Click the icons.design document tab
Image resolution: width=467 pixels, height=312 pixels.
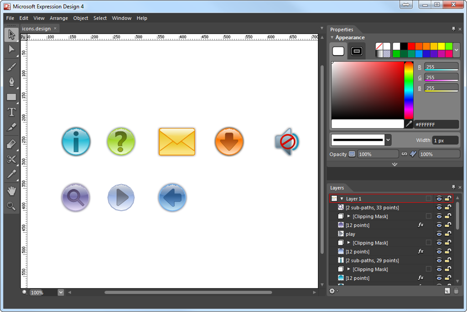click(x=36, y=28)
